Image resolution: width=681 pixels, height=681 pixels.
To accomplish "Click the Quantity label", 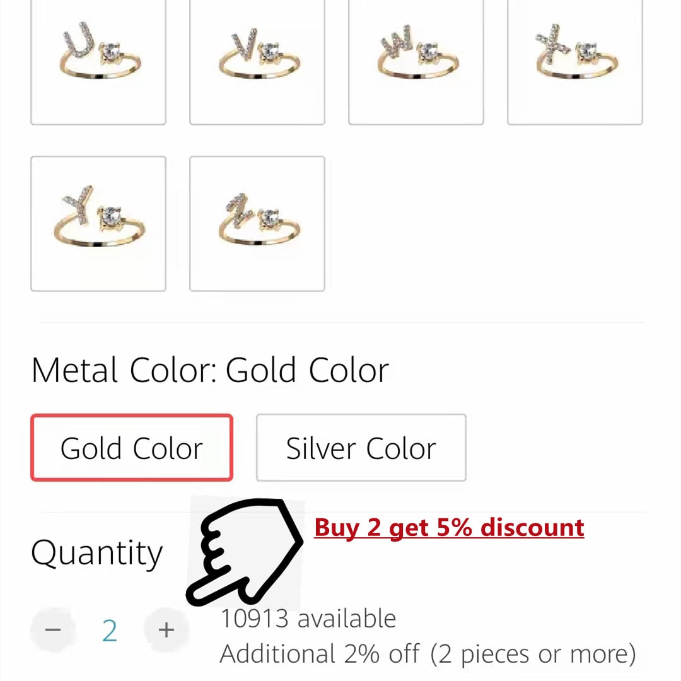I will tap(96, 553).
